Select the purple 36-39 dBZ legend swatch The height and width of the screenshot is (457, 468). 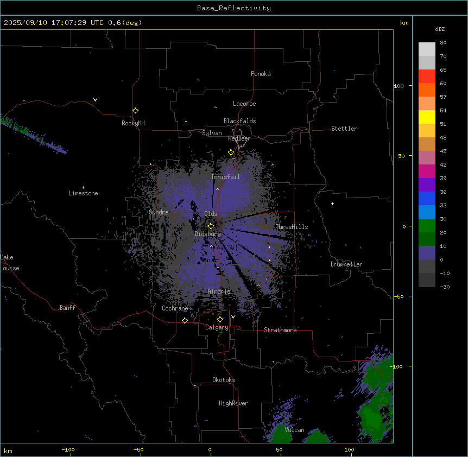click(427, 185)
